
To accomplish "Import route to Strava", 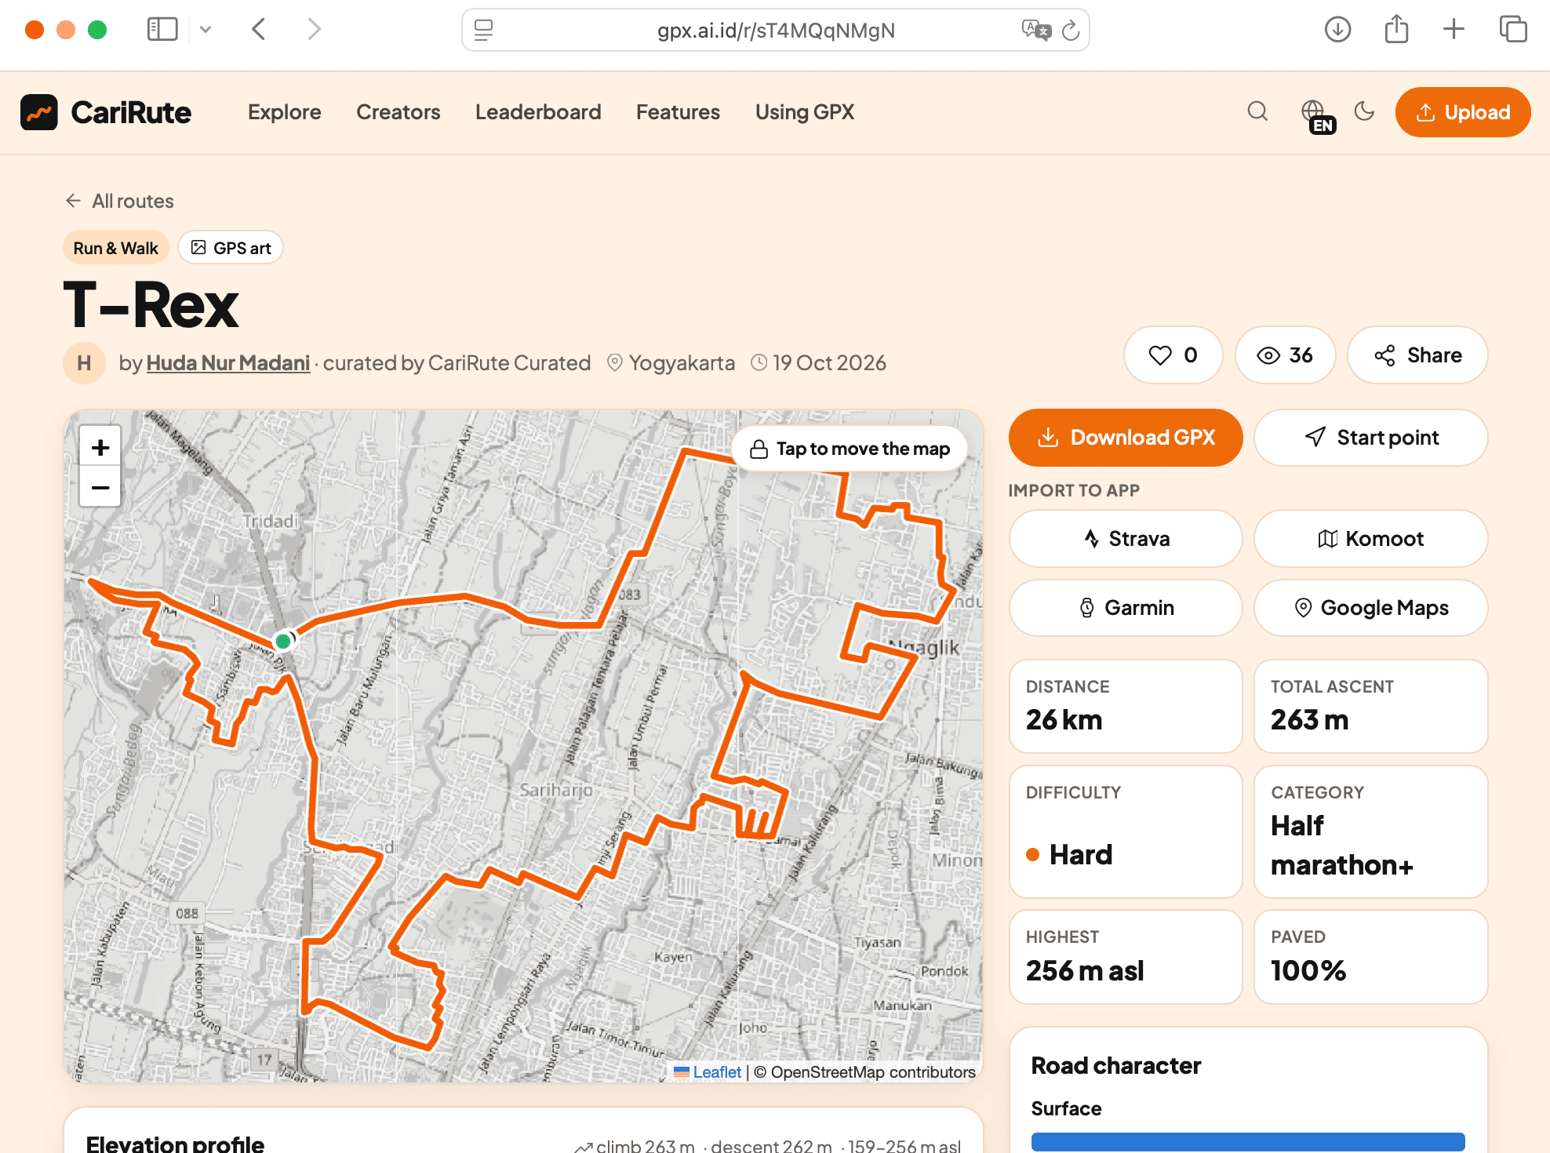I will pos(1126,539).
